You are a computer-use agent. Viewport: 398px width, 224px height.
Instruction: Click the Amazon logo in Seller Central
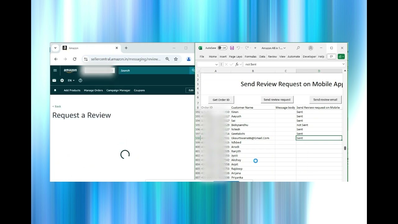click(70, 71)
